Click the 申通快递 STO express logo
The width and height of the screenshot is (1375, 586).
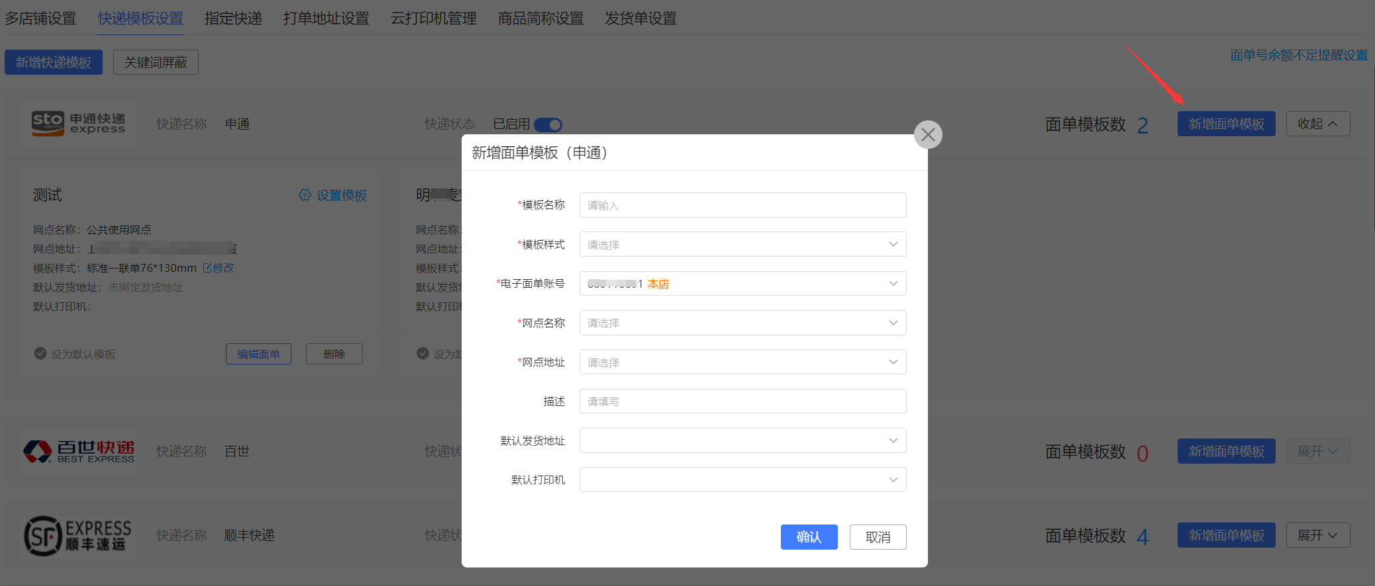[78, 124]
